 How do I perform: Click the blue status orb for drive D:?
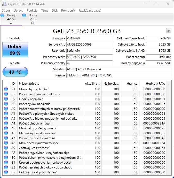pyautogui.click(x=24, y=15)
